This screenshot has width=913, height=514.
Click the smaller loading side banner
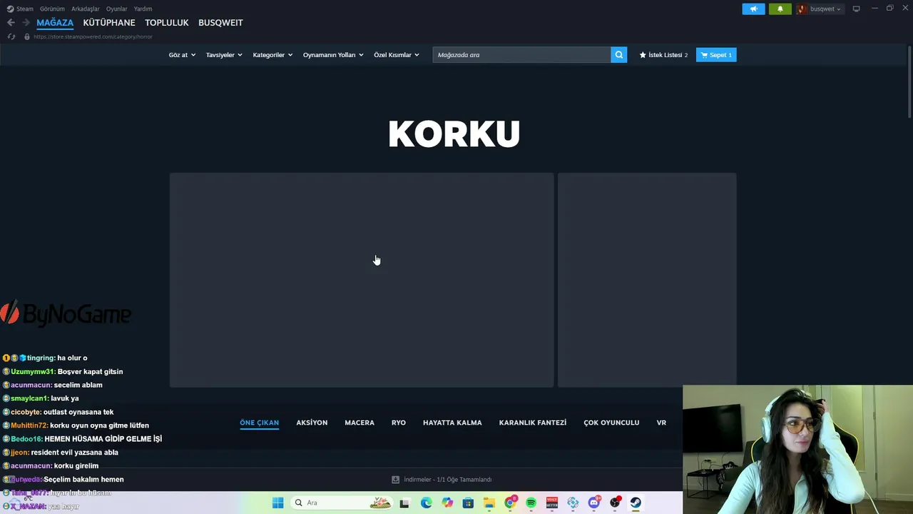[647, 280]
